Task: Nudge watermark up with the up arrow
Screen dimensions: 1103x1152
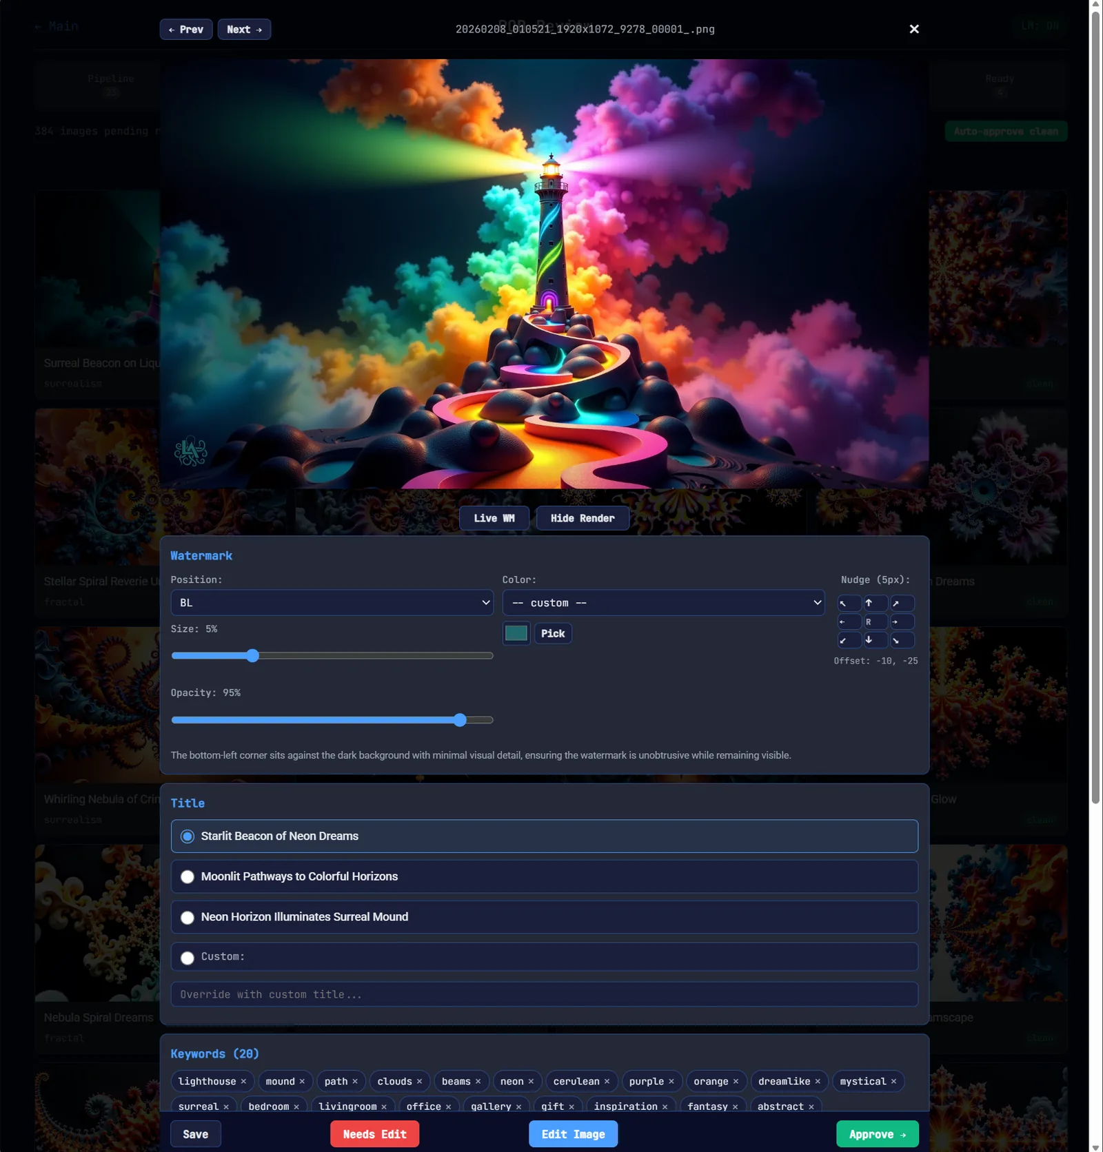Action: (x=876, y=604)
